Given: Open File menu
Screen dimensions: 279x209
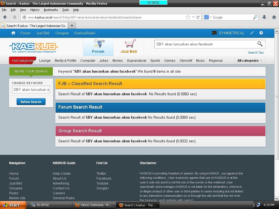Looking at the screenshot, I should pos(4,10).
